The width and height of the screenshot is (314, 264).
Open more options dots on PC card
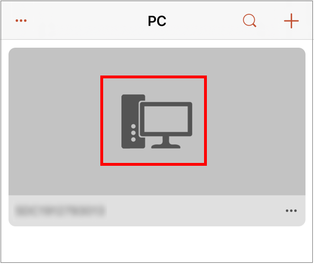pos(291,211)
